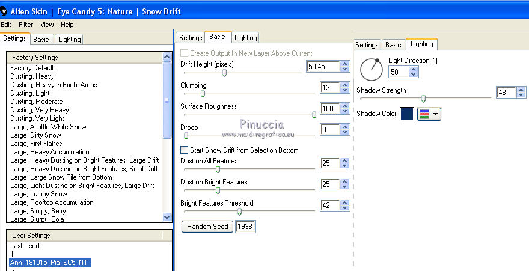
Task: Increase Clumping with up arrow
Action: [x=344, y=85]
